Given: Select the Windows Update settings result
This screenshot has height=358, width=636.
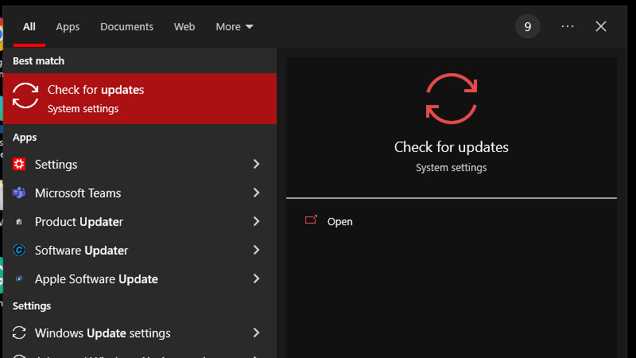Looking at the screenshot, I should click(140, 333).
